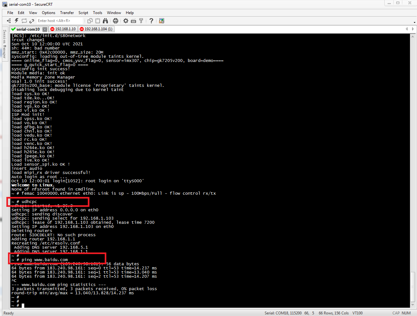Viewport: 417px width, 316px height.
Task: Open the Options menu
Action: pyautogui.click(x=49, y=13)
